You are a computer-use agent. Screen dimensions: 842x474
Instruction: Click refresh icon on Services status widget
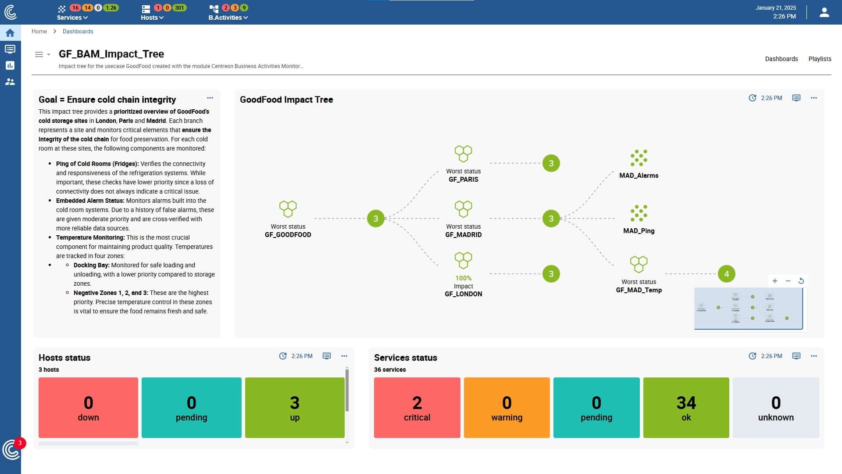(x=753, y=356)
